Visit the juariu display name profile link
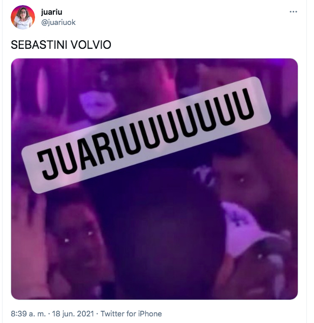This screenshot has width=314, height=323. pos(51,12)
